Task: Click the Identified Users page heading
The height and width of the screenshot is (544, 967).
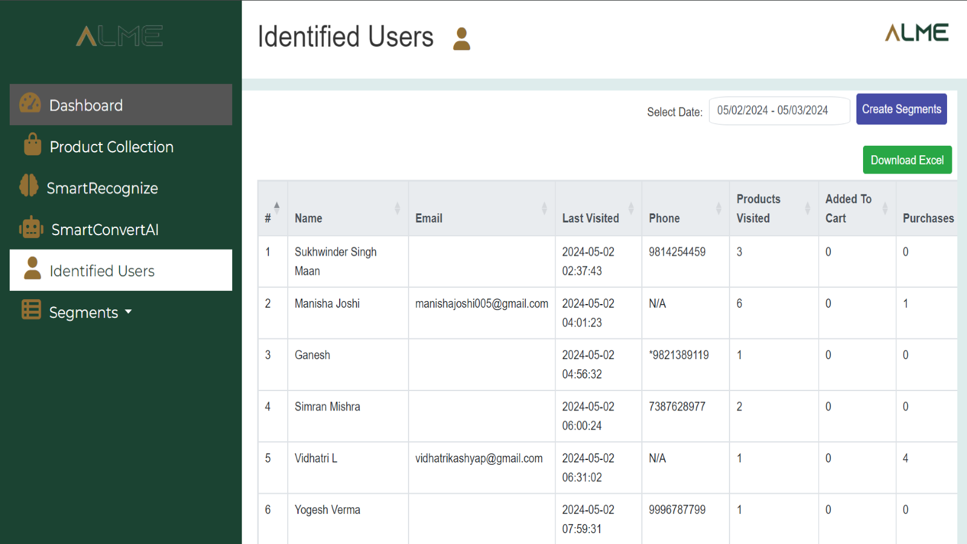Action: click(x=346, y=37)
